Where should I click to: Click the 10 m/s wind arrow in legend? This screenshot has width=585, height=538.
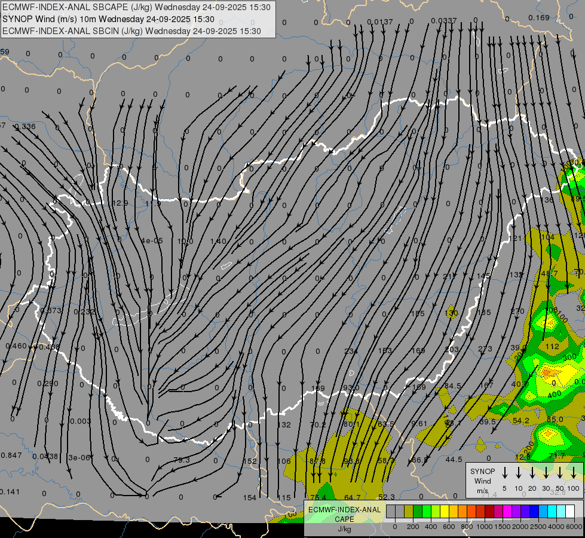(x=519, y=473)
